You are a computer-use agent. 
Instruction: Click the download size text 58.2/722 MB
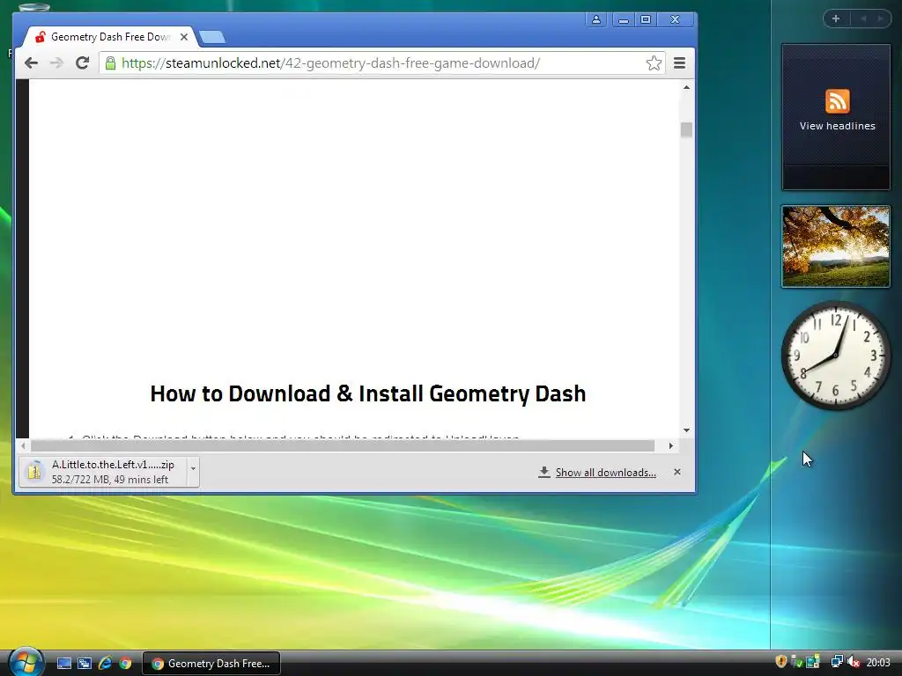coord(79,480)
